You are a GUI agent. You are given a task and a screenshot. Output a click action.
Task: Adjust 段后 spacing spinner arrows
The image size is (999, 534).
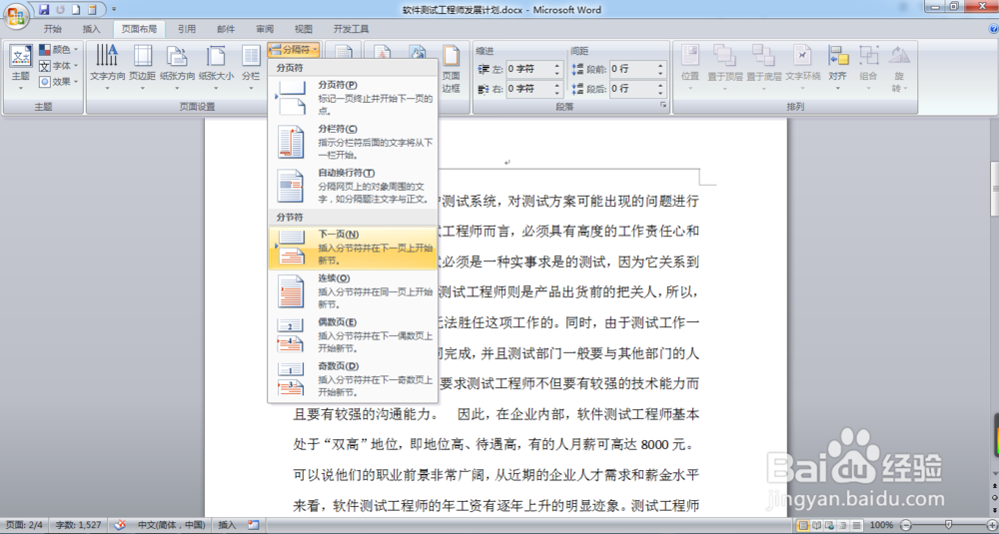pos(660,89)
